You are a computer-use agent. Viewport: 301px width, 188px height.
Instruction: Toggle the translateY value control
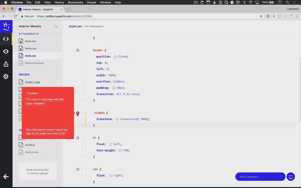point(117,119)
